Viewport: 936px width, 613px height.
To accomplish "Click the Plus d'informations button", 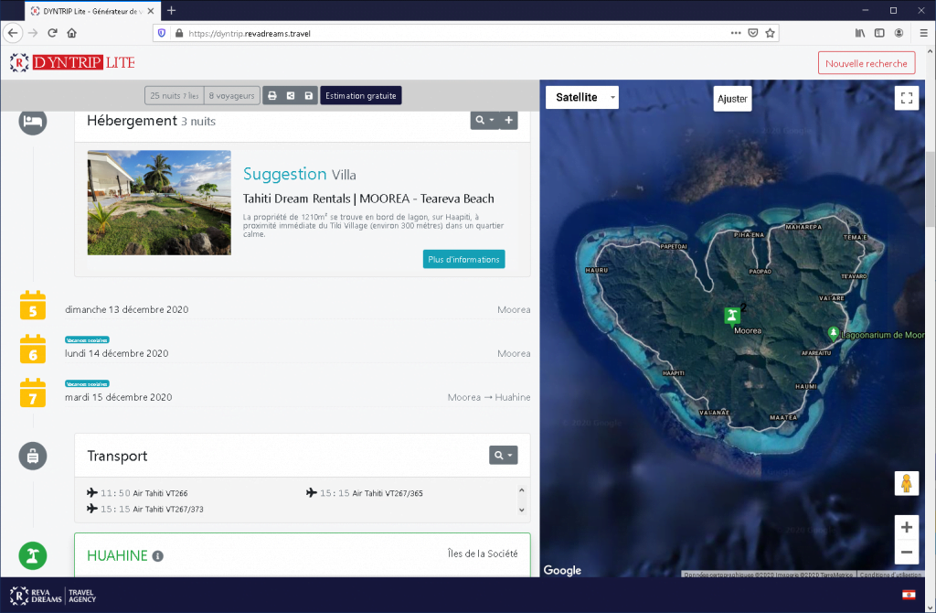I will (x=463, y=259).
